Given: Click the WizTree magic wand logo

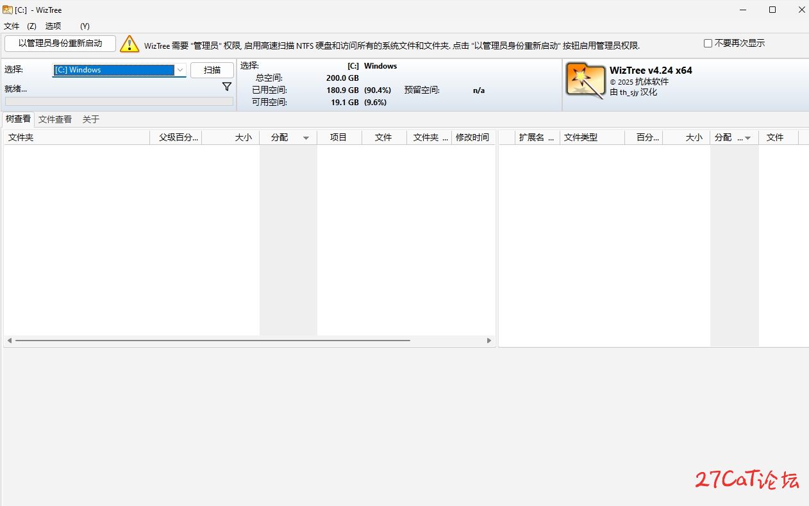Looking at the screenshot, I should 586,81.
